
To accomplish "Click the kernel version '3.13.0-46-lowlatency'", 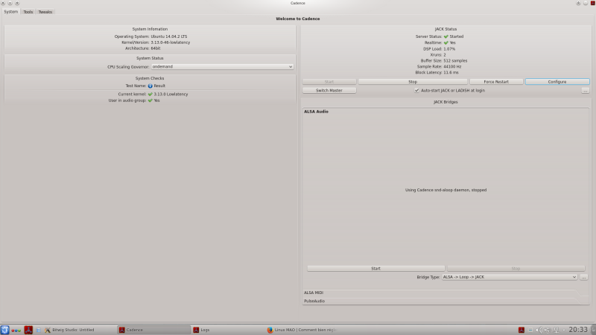I will click(171, 42).
